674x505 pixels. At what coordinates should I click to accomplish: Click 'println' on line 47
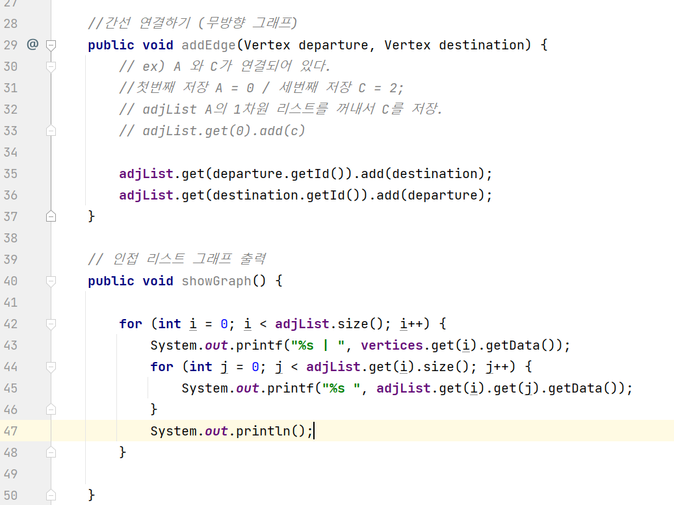263,431
